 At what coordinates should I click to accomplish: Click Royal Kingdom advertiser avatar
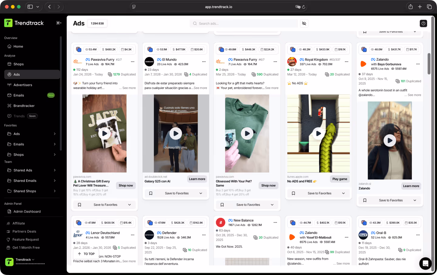[292, 62]
